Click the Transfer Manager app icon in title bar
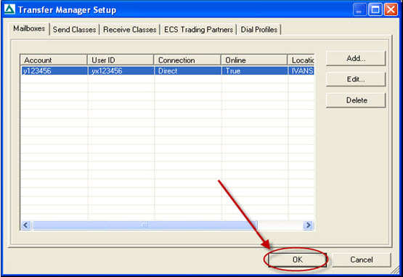The height and width of the screenshot is (277, 403). [9, 9]
